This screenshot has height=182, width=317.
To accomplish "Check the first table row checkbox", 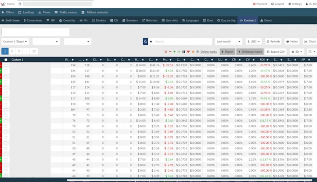I will pyautogui.click(x=6, y=65).
